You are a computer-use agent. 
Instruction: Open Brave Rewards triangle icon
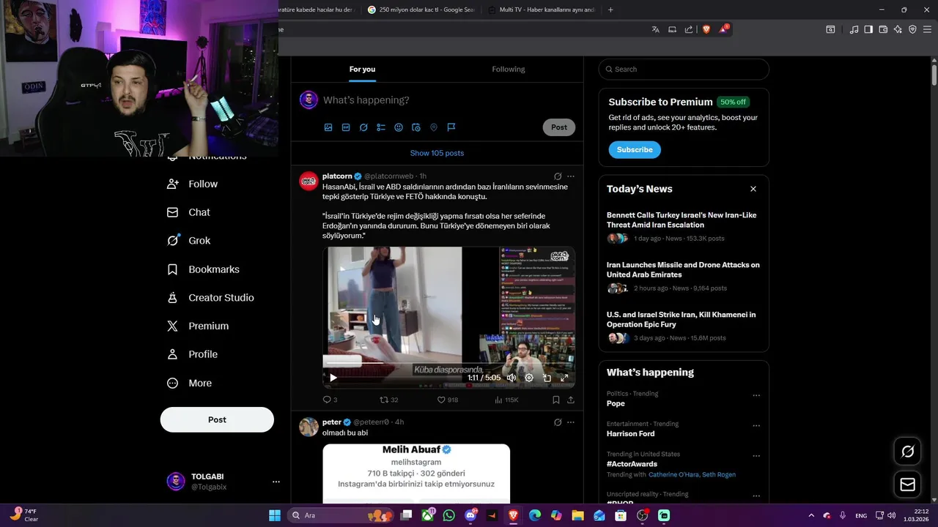[724, 29]
